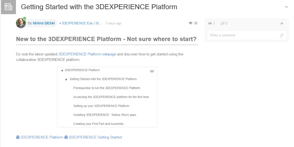Image resolution: width=294 pixels, height=147 pixels.
Task: Collapse the 3DEXPERIENCE Platform tree node
Action: pyautogui.click(x=62, y=70)
